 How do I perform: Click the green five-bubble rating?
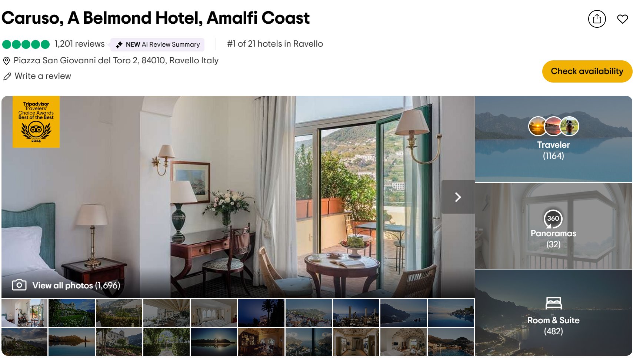tap(26, 44)
